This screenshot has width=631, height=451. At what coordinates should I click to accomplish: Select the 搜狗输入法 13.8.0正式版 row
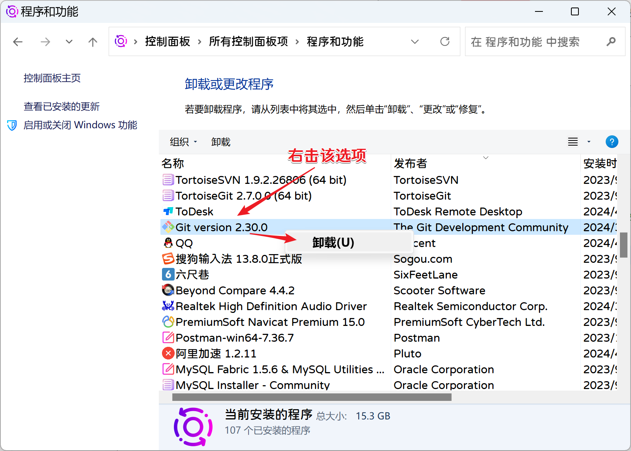pos(388,259)
